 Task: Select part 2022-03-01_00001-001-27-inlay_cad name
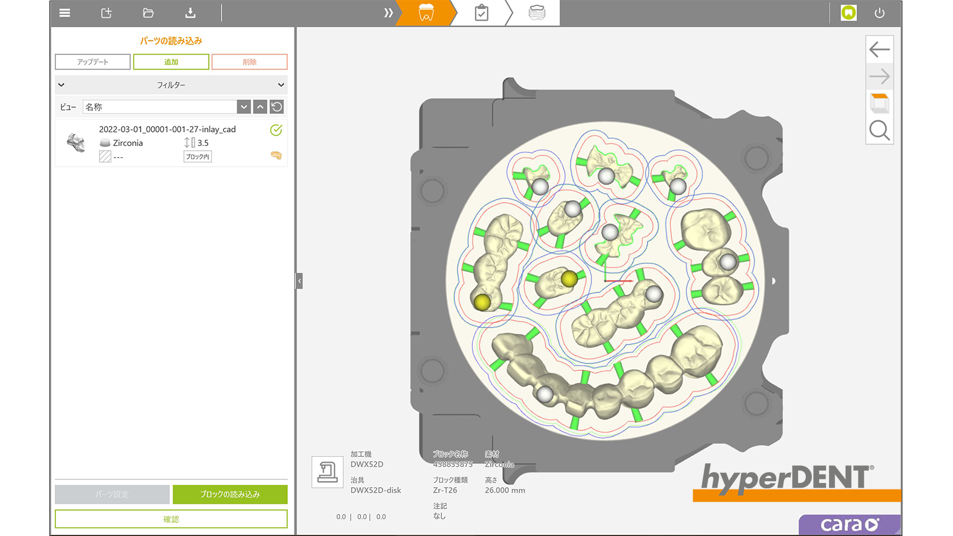point(167,129)
